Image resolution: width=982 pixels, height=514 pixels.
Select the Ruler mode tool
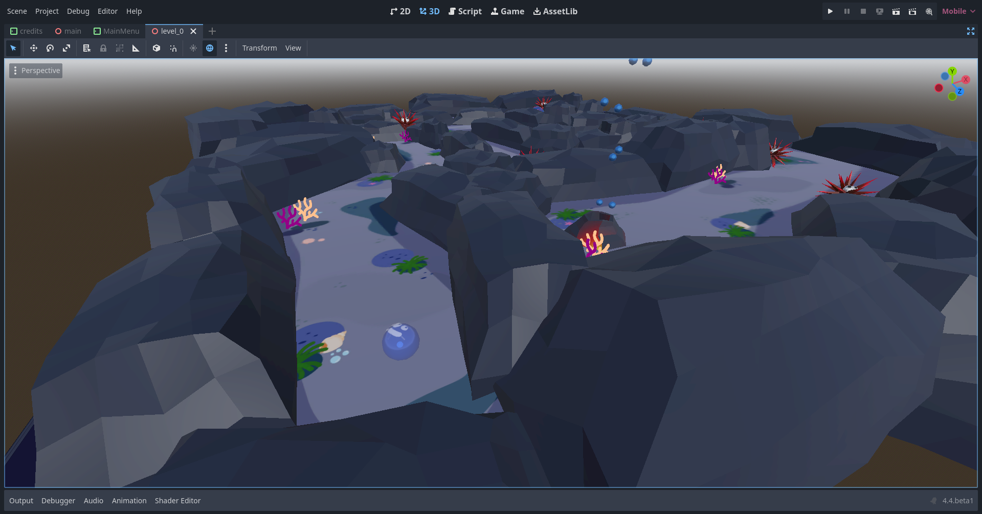[136, 48]
